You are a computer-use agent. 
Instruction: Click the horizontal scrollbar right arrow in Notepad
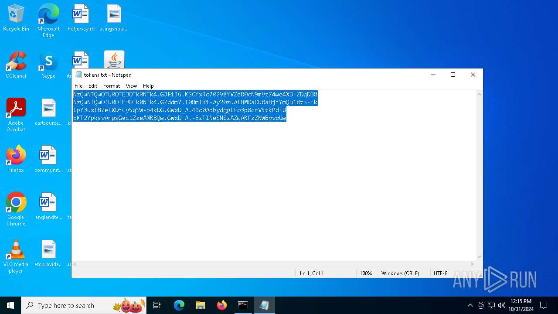click(472, 264)
